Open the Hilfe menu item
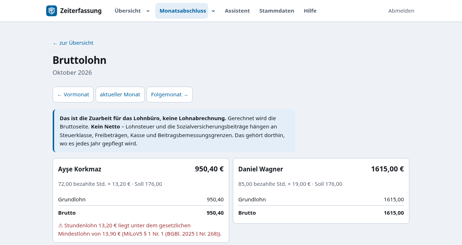The height and width of the screenshot is (245, 462). [310, 11]
